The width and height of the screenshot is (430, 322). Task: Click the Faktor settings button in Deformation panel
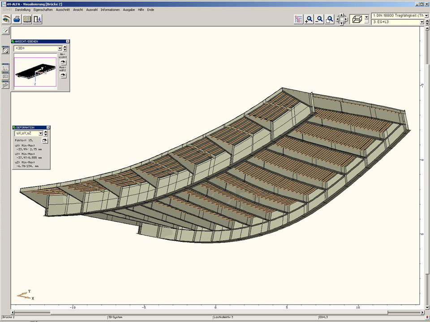(45, 140)
